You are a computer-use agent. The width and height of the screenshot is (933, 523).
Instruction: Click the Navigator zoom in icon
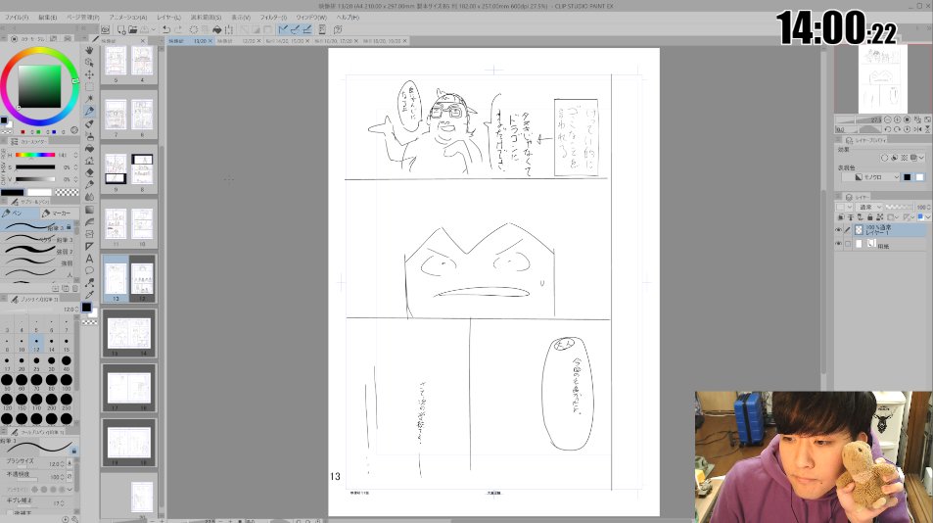pyautogui.click(x=898, y=119)
